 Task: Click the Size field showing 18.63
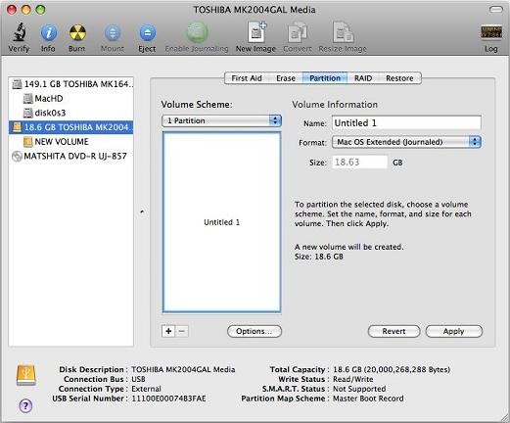click(359, 163)
